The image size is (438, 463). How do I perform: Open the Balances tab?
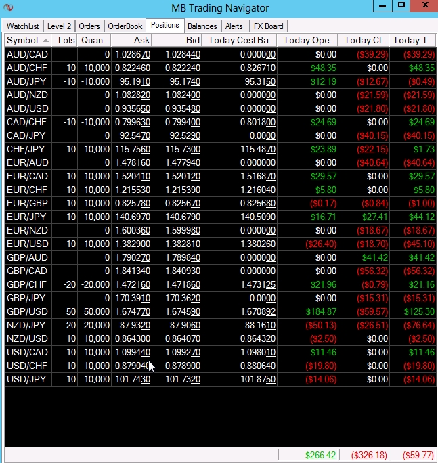click(x=202, y=26)
